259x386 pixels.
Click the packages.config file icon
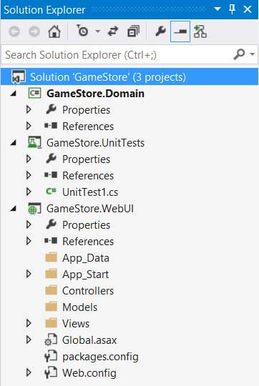51,356
